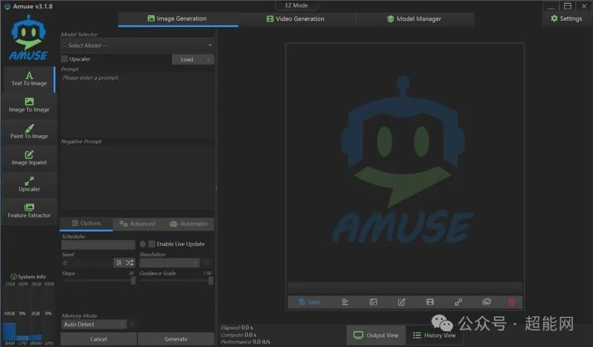Open the Advanced options tab
Viewport: 593px width, 347px height.
(137, 223)
